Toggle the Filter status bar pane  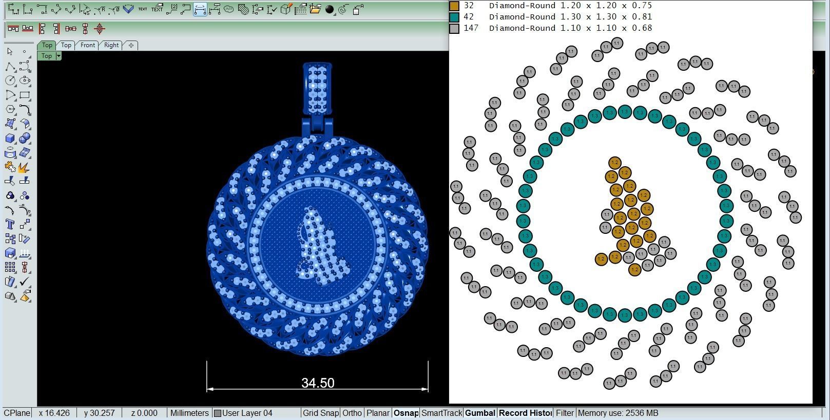tap(565, 413)
